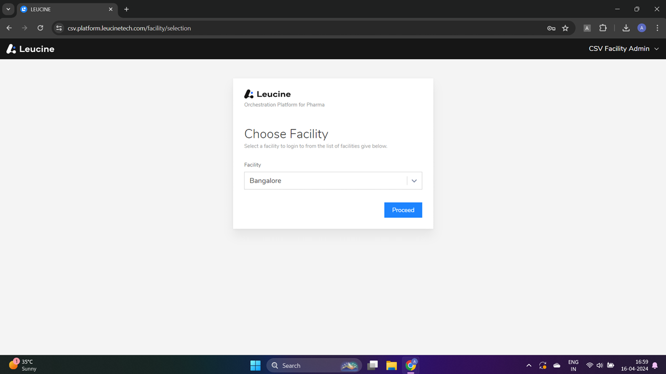This screenshot has height=374, width=666.
Task: Click the URL in the address bar
Action: pos(129,28)
